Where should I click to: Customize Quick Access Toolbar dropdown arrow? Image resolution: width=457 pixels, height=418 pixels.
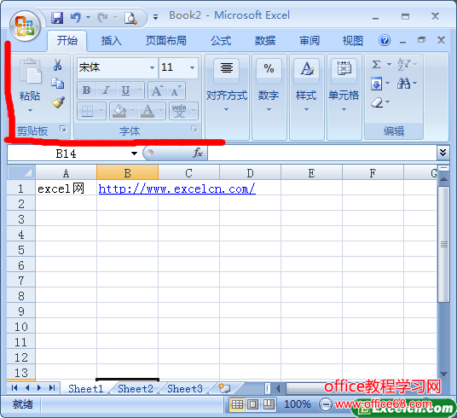[156, 18]
